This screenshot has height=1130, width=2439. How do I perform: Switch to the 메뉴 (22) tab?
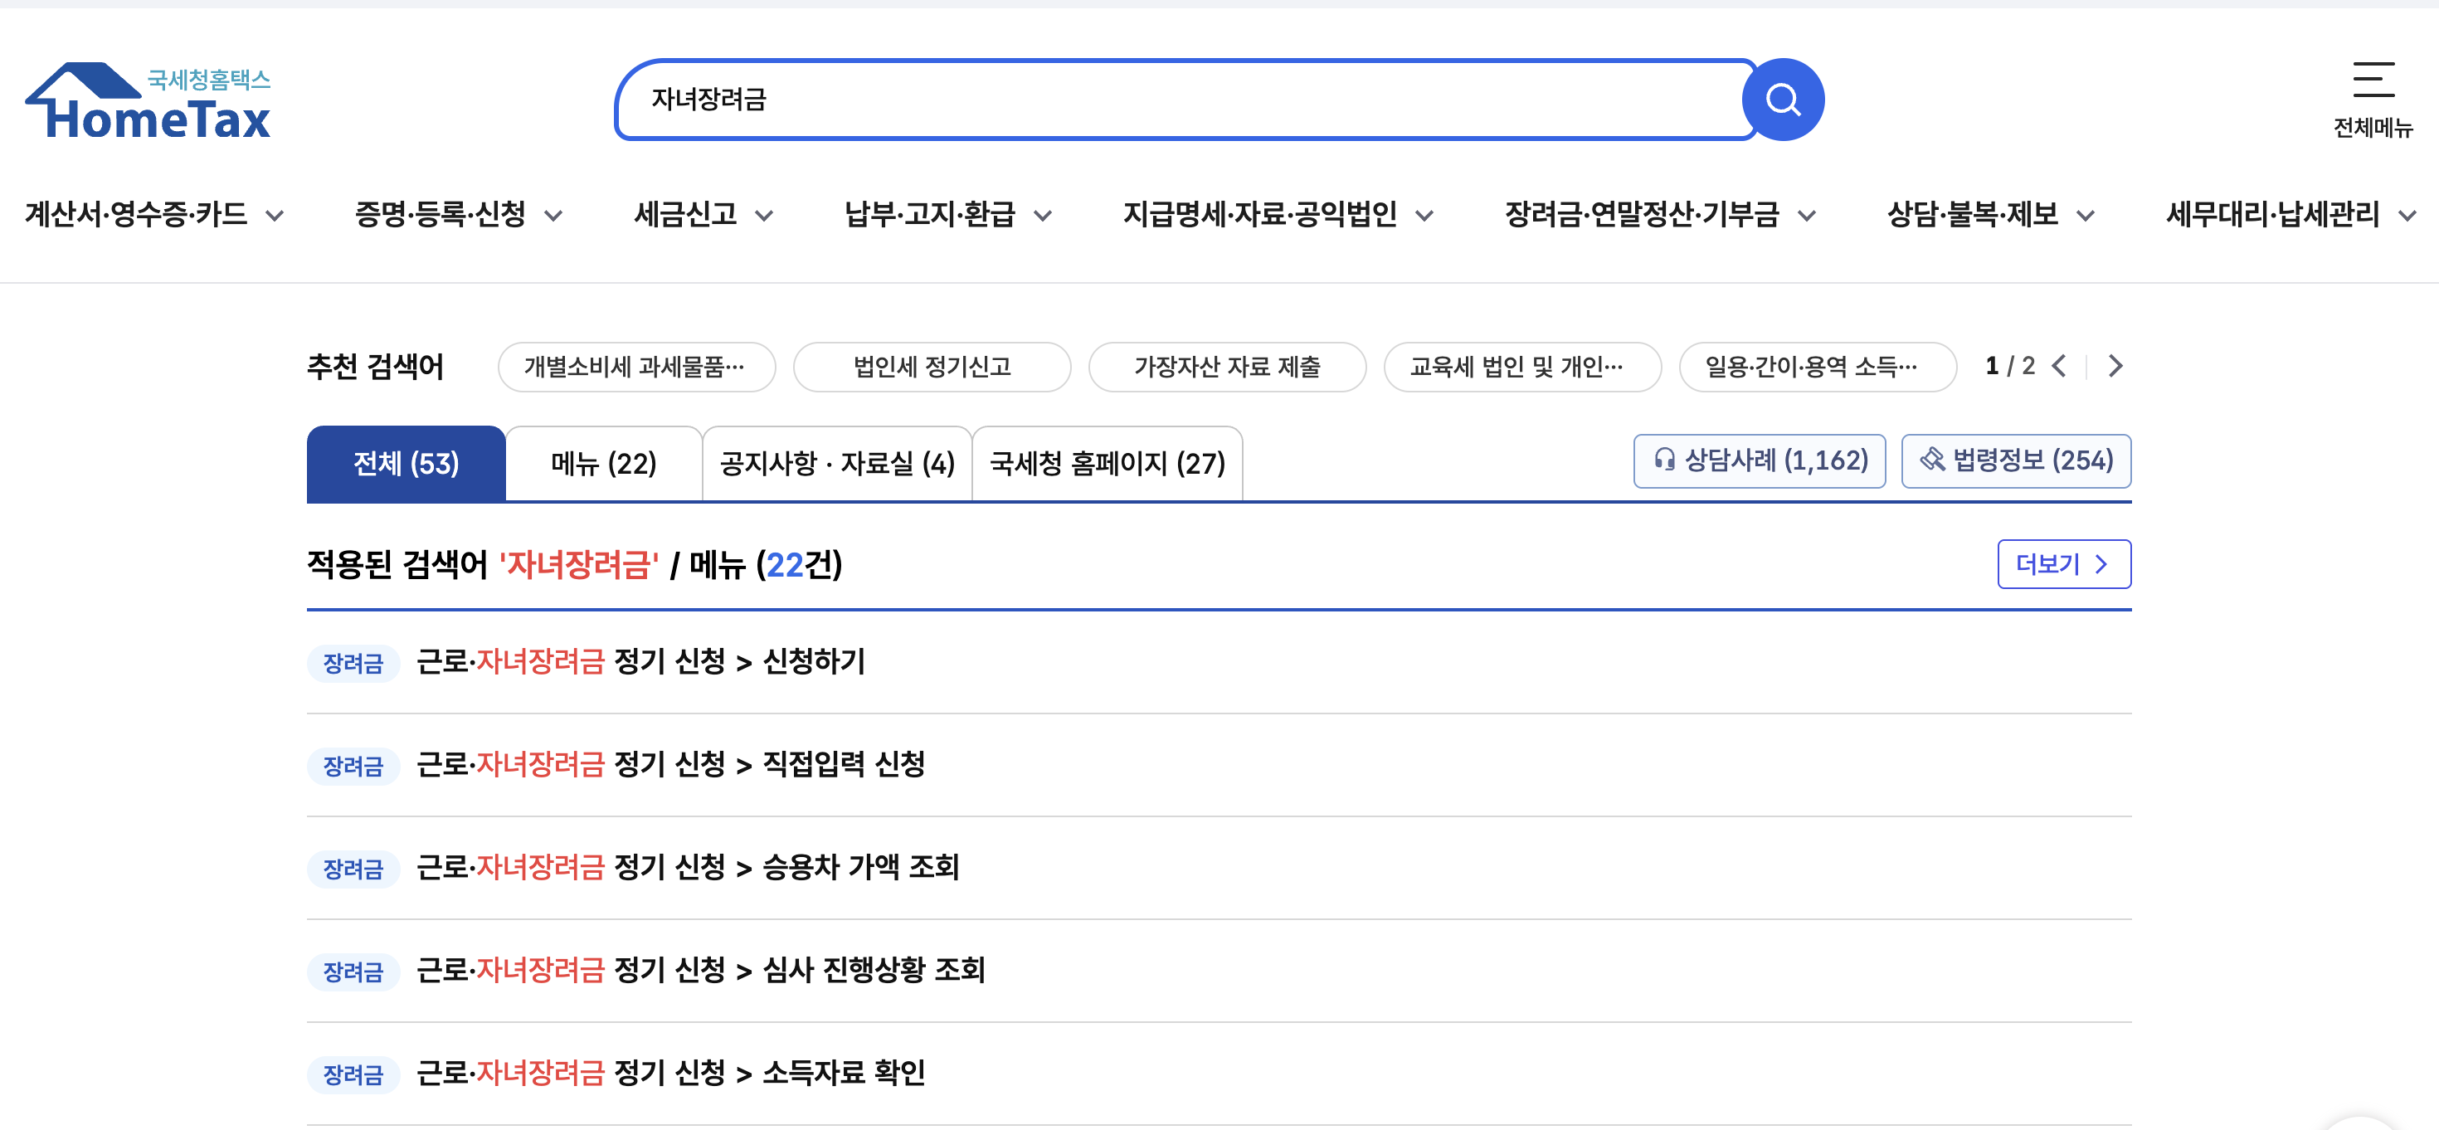pyautogui.click(x=603, y=463)
